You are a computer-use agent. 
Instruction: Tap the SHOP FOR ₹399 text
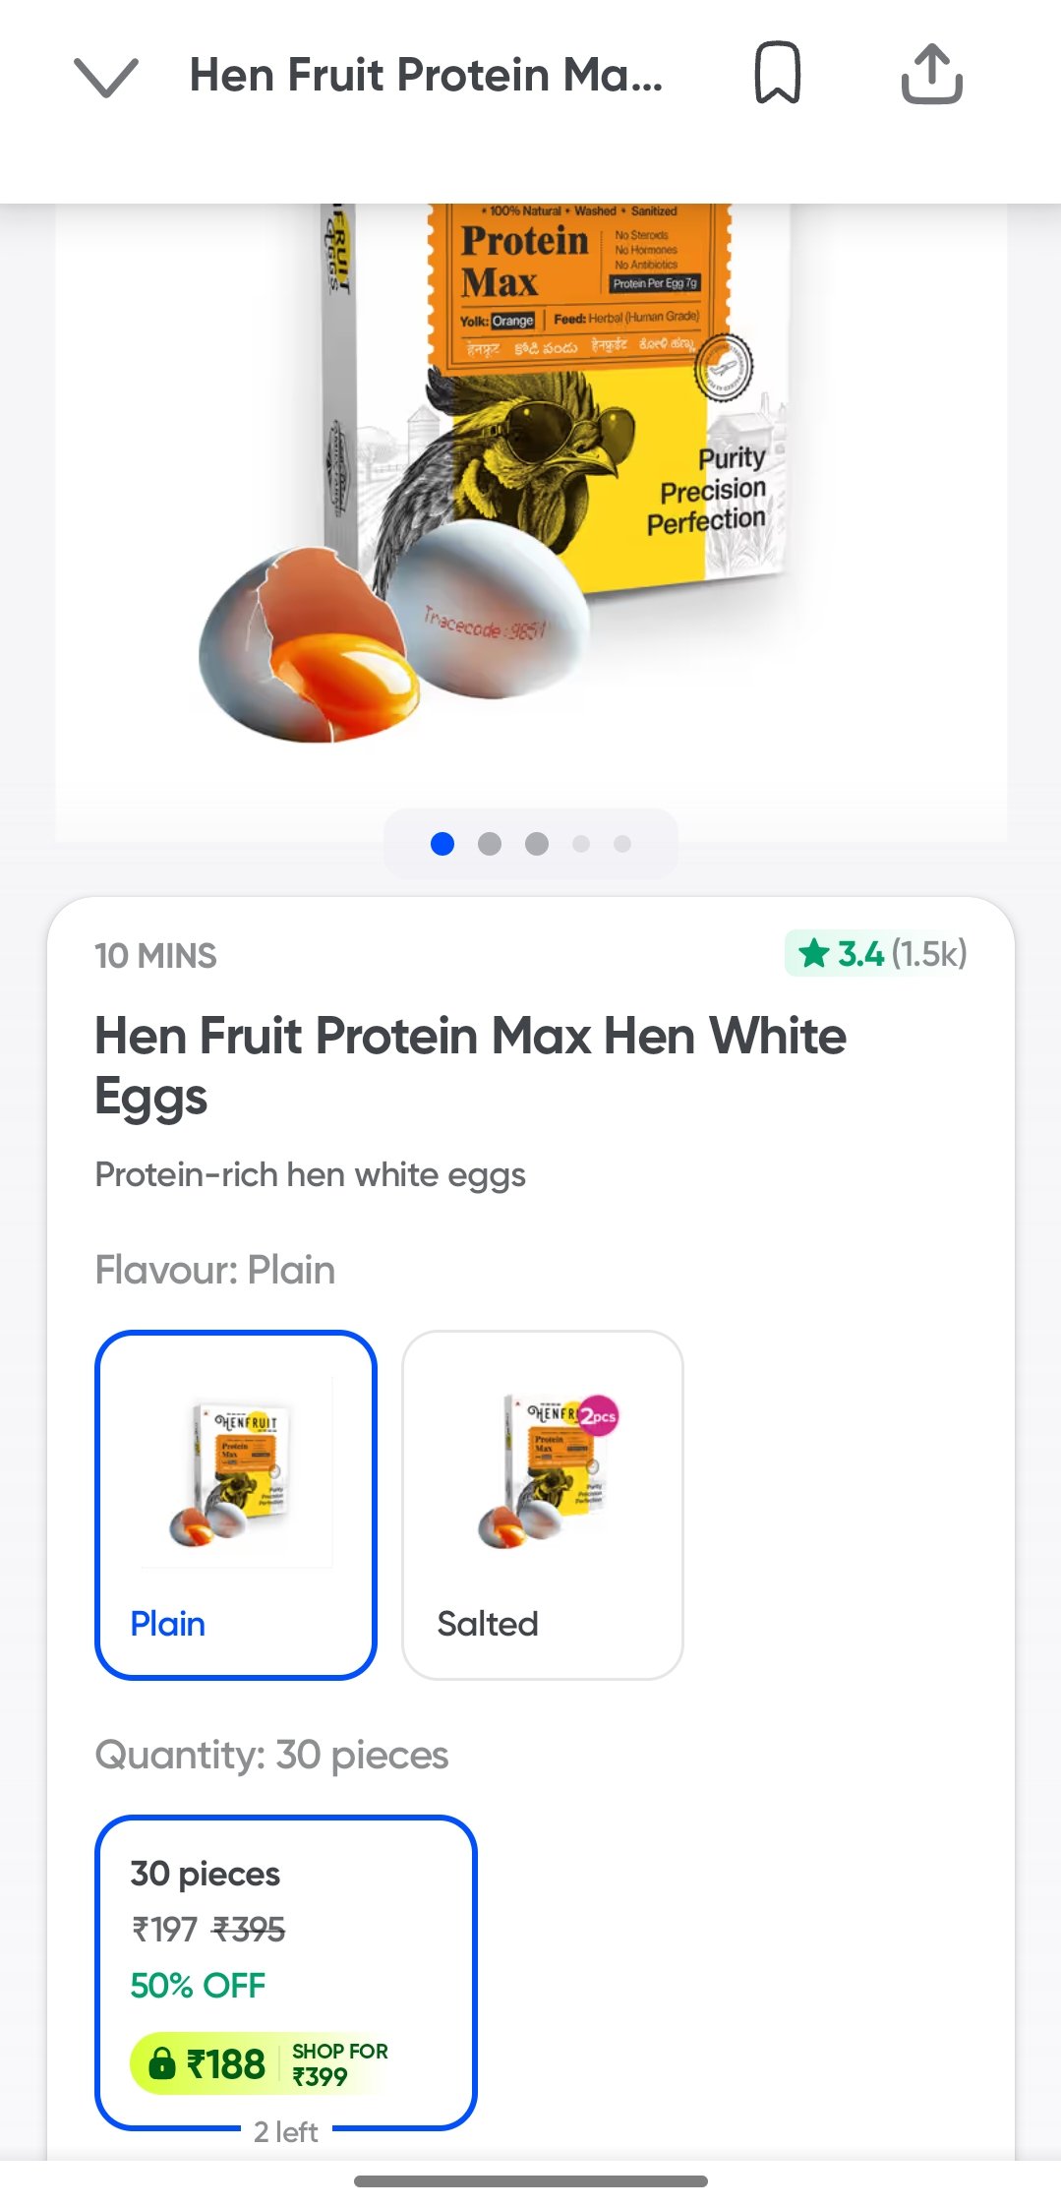coord(339,2063)
